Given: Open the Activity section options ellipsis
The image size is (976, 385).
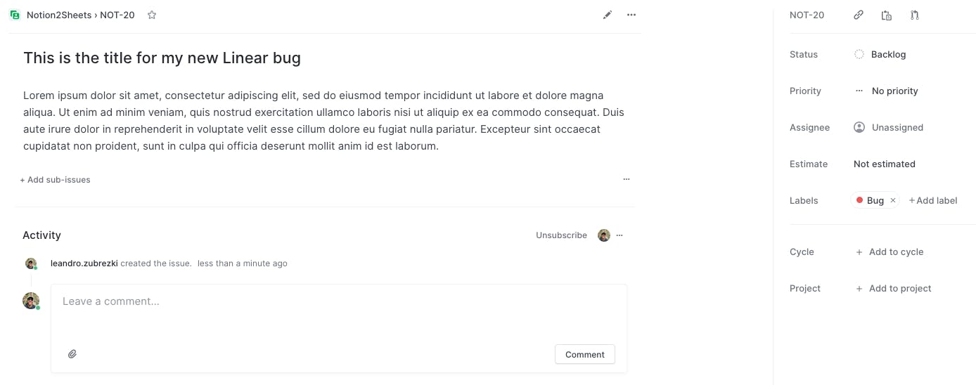Looking at the screenshot, I should pyautogui.click(x=619, y=235).
